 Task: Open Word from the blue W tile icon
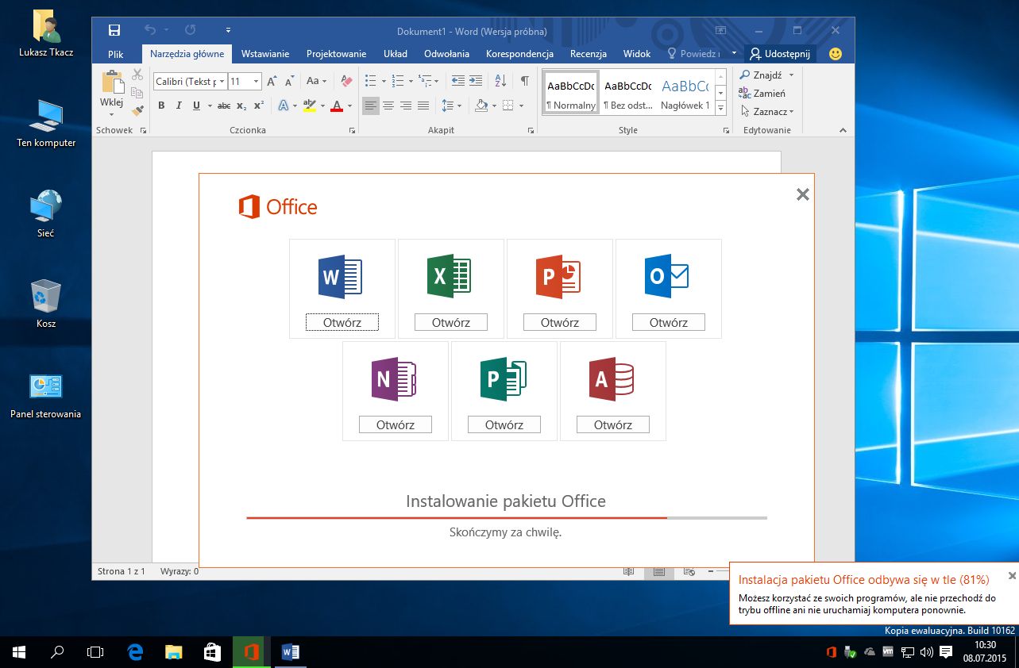[341, 277]
